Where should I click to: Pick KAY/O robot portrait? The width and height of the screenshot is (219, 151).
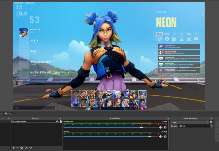pos(126,94)
